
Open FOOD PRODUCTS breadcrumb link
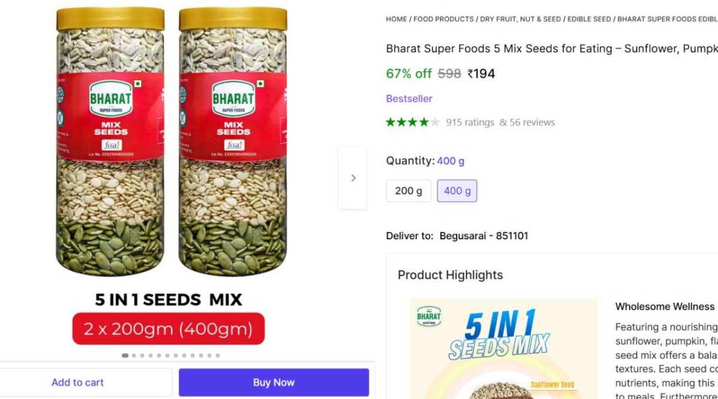click(x=443, y=19)
